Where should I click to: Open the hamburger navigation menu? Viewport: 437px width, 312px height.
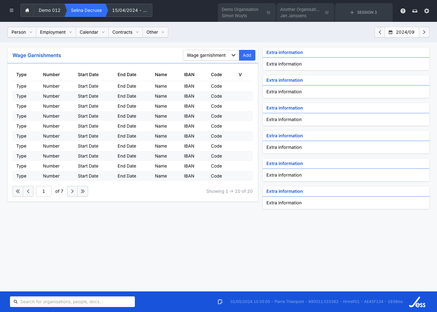(12, 10)
